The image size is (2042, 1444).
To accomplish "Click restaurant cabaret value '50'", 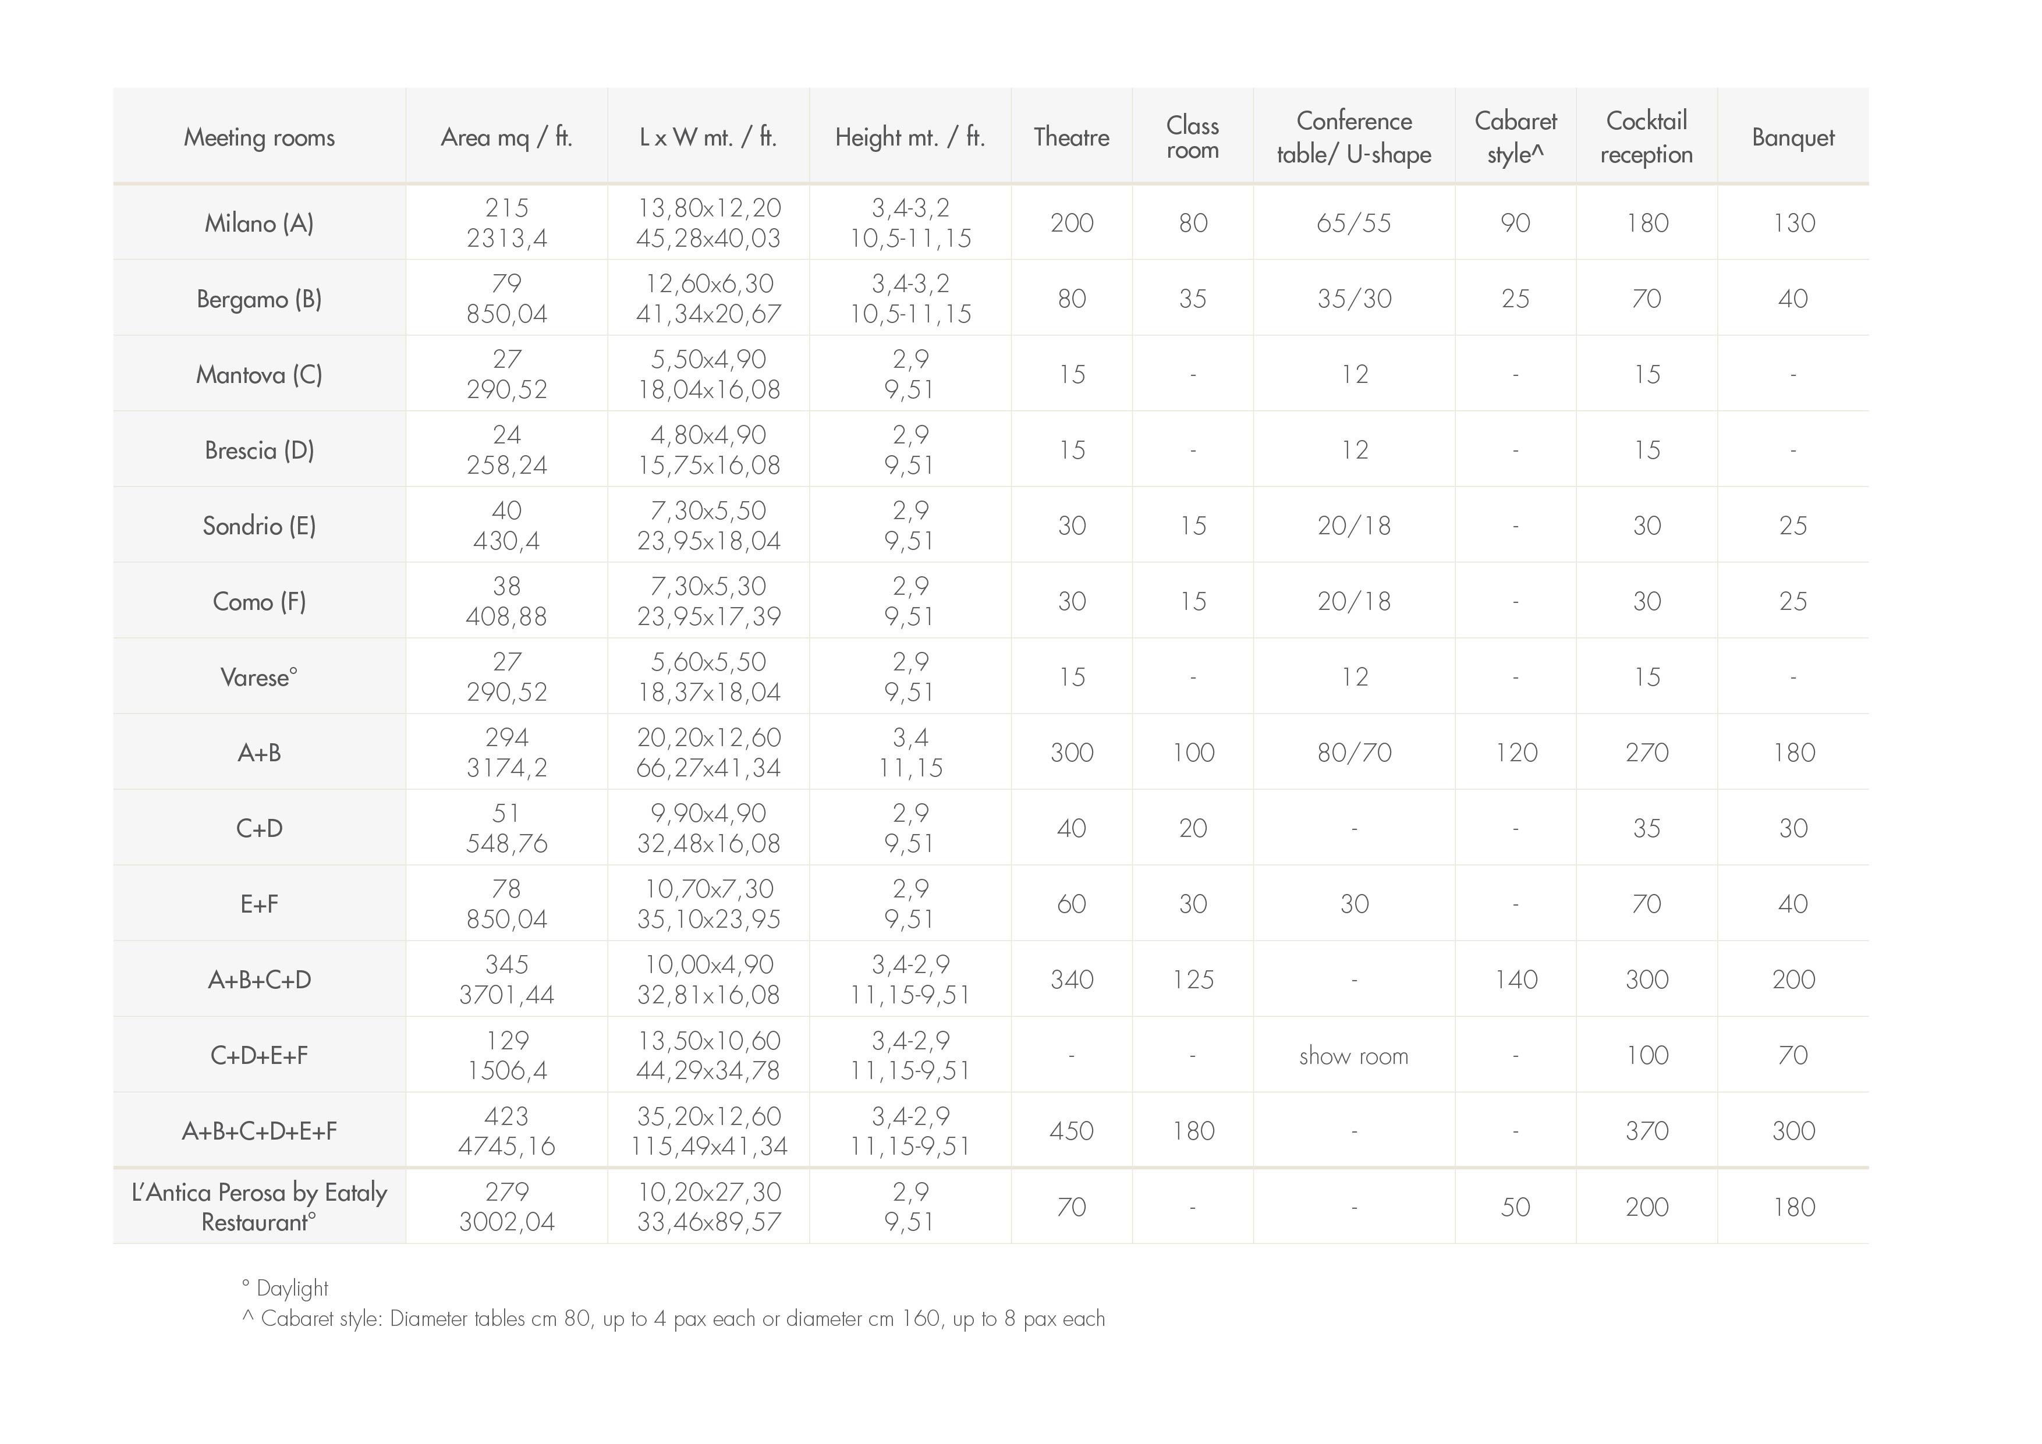I will pos(1515,1208).
